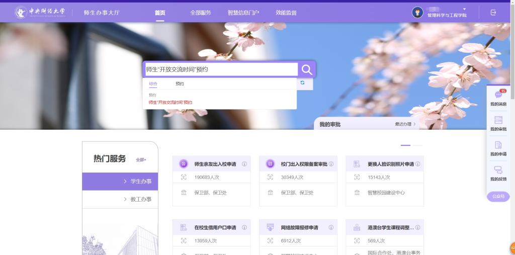Open 我的消息 messages icon

point(498,96)
